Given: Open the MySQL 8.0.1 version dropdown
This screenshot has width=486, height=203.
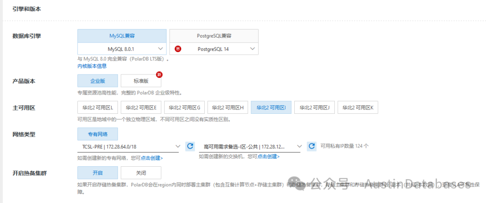Looking at the screenshot, I should pos(122,49).
